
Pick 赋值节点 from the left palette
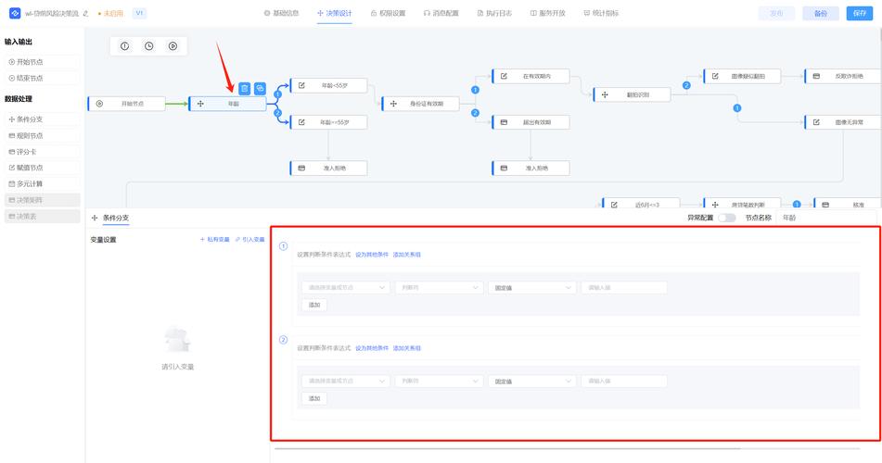click(x=42, y=168)
